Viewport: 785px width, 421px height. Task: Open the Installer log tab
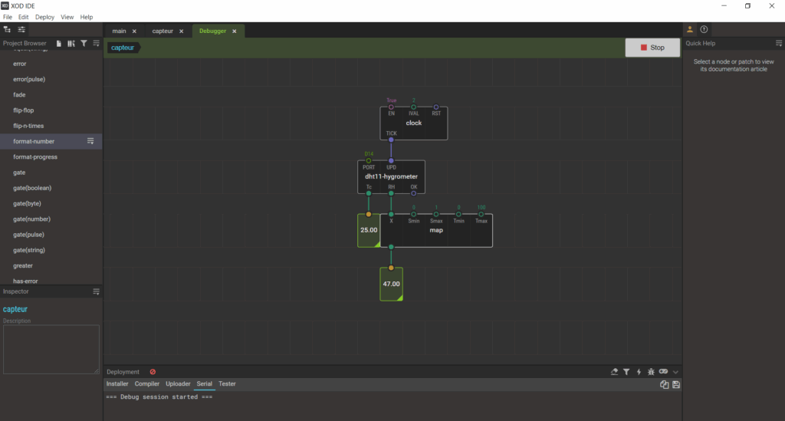117,384
